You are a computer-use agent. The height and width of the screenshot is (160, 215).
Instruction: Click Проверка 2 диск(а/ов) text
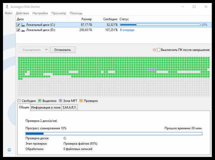[41, 121]
